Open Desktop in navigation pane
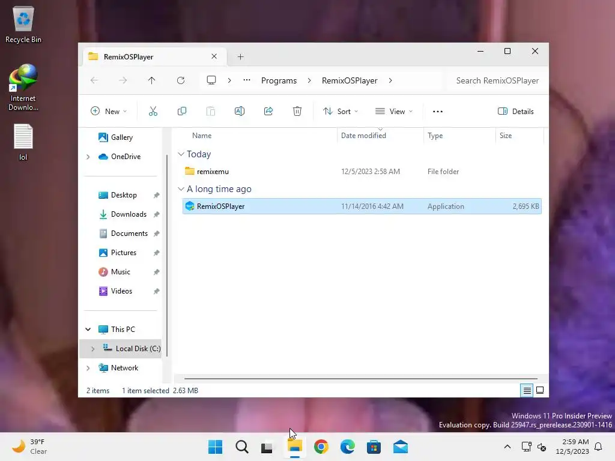615x461 pixels. click(123, 195)
